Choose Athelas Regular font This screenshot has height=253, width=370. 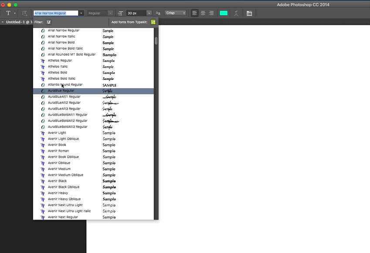tap(93, 61)
